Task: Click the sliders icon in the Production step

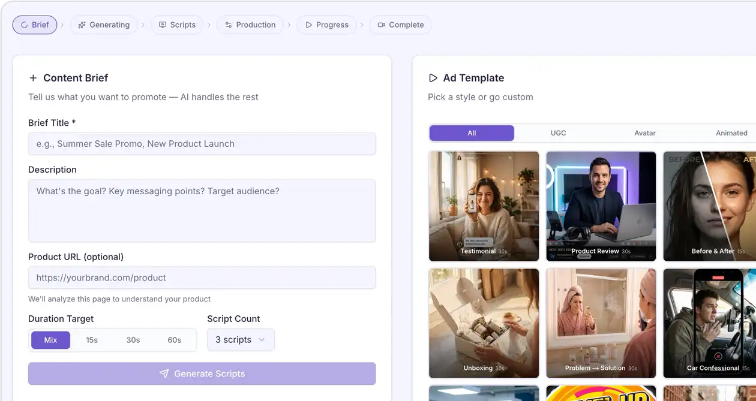Action: [229, 25]
